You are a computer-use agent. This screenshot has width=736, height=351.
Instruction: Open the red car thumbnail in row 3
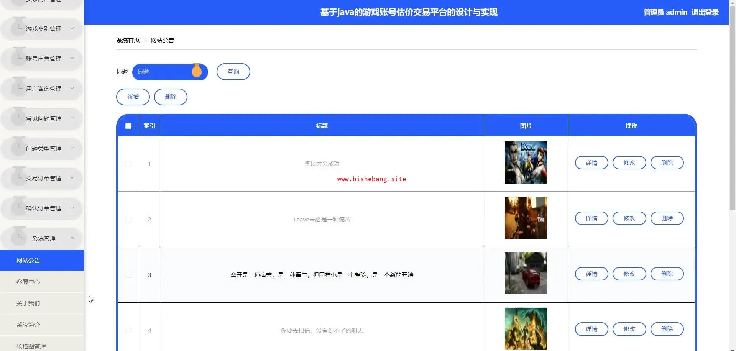coord(526,273)
